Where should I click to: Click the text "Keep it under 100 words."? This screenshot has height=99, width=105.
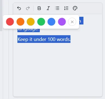44,39
